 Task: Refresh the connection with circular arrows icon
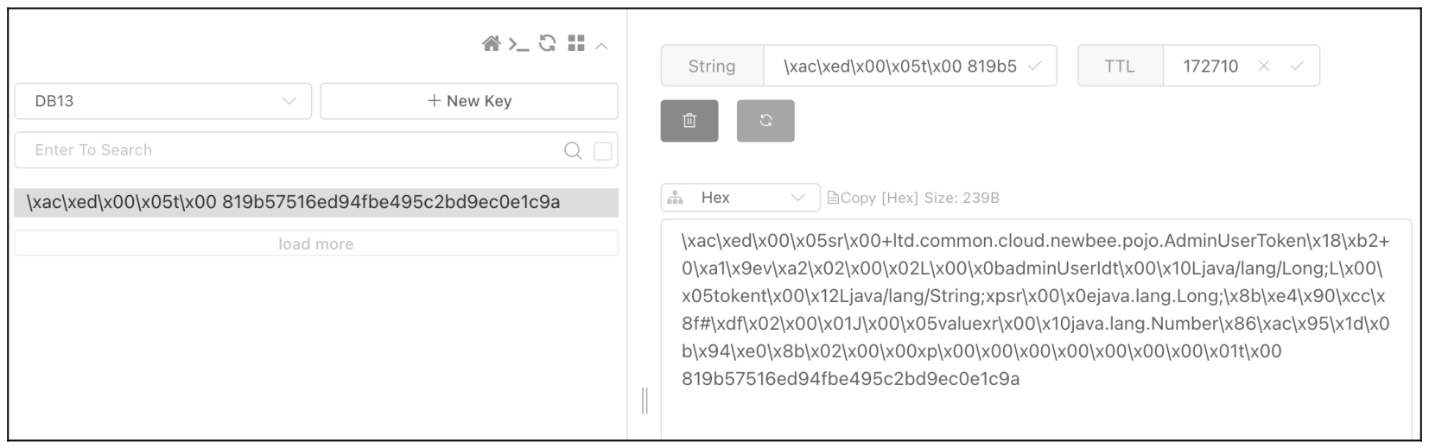(x=547, y=43)
